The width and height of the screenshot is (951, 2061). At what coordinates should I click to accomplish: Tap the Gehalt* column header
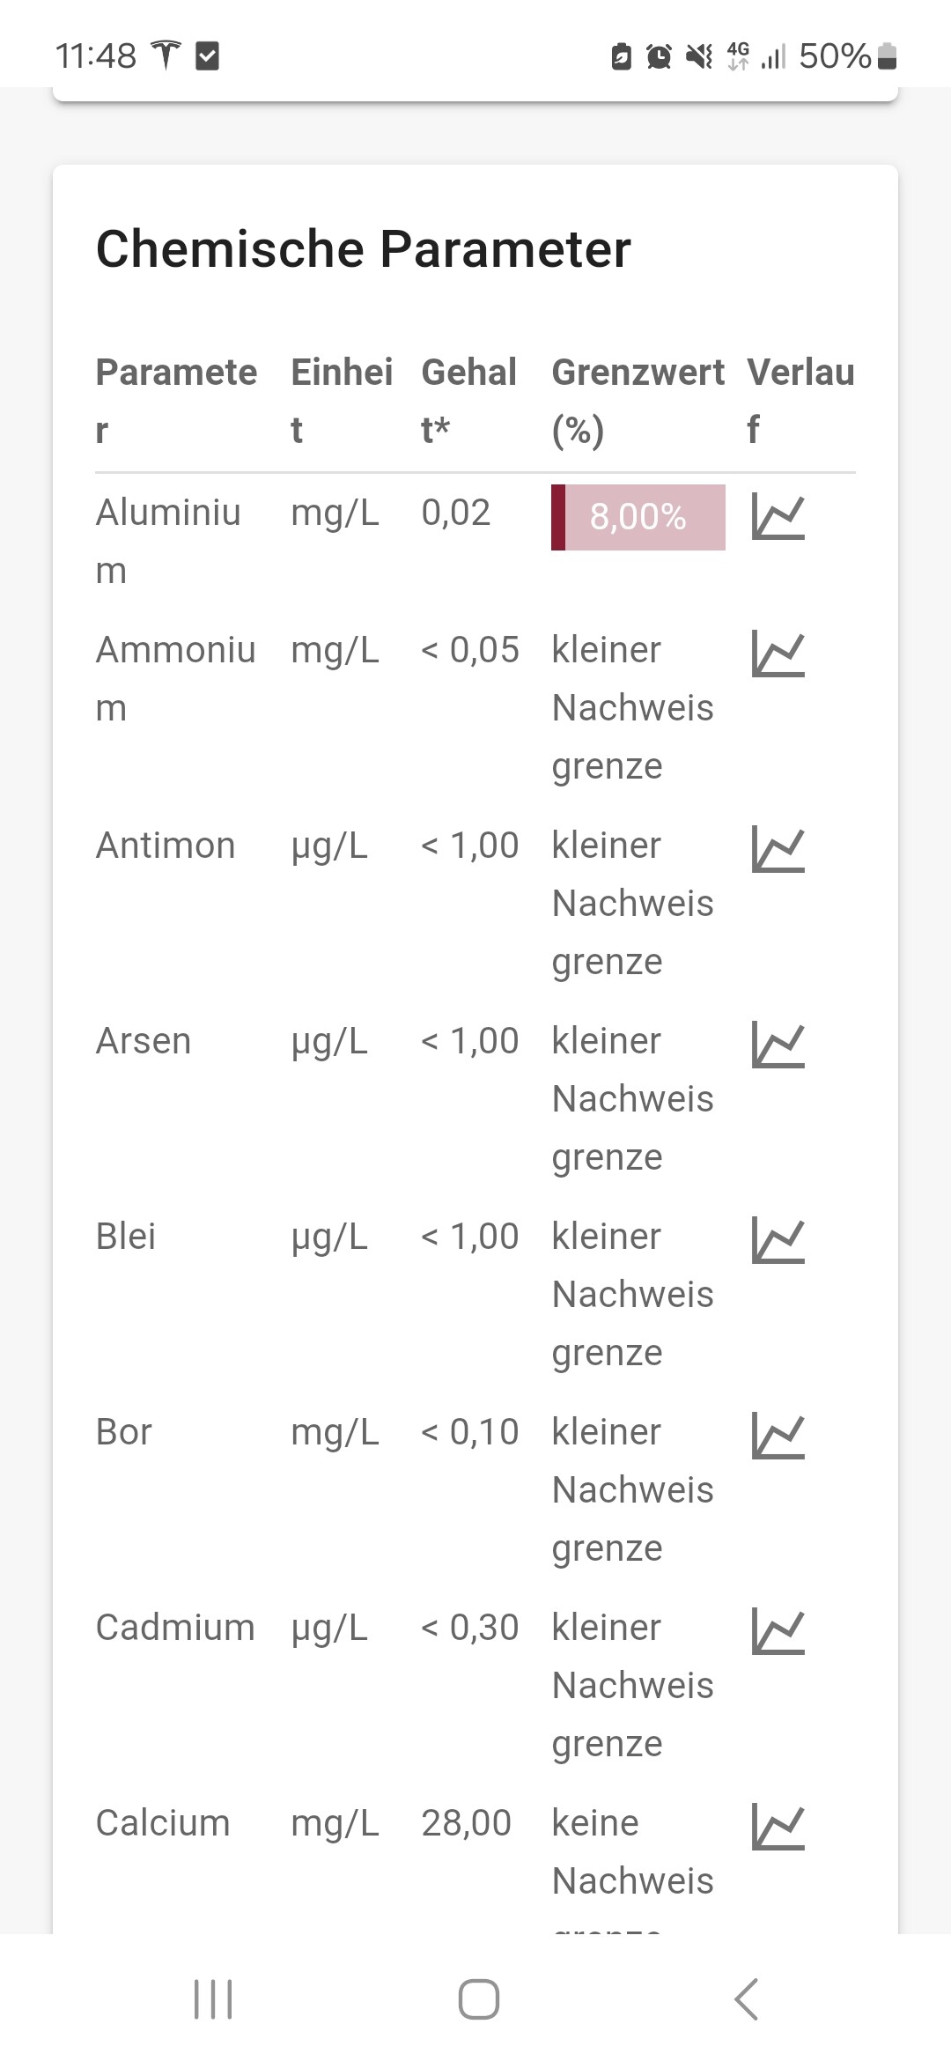point(468,401)
